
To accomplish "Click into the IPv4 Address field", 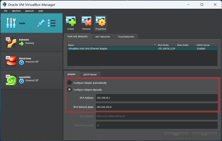I will (x=157, y=98).
